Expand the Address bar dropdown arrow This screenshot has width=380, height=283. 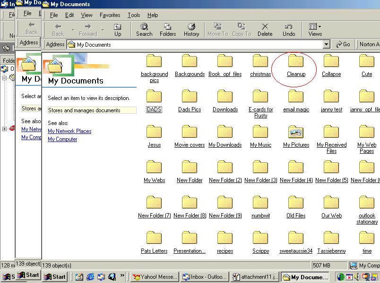coord(326,44)
